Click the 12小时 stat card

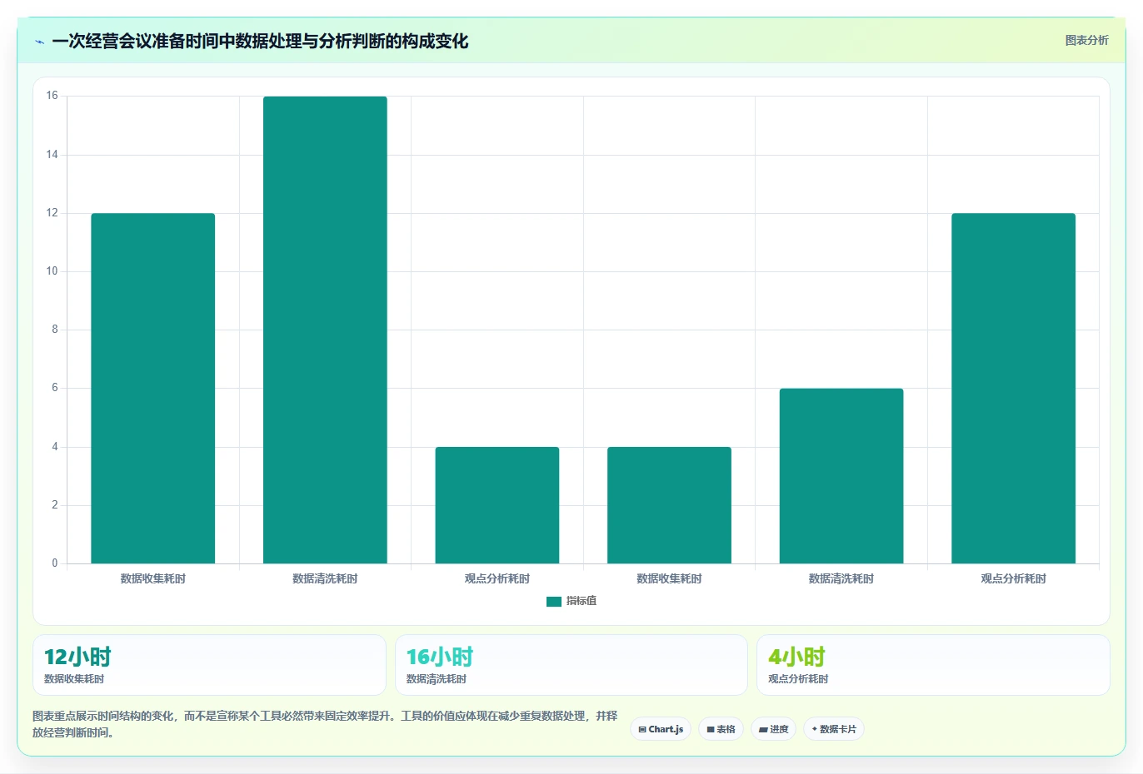209,665
